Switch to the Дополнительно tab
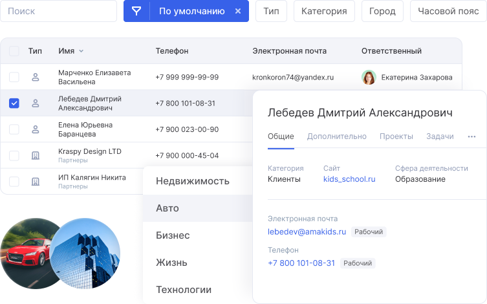This screenshot has width=487, height=304. 336,136
